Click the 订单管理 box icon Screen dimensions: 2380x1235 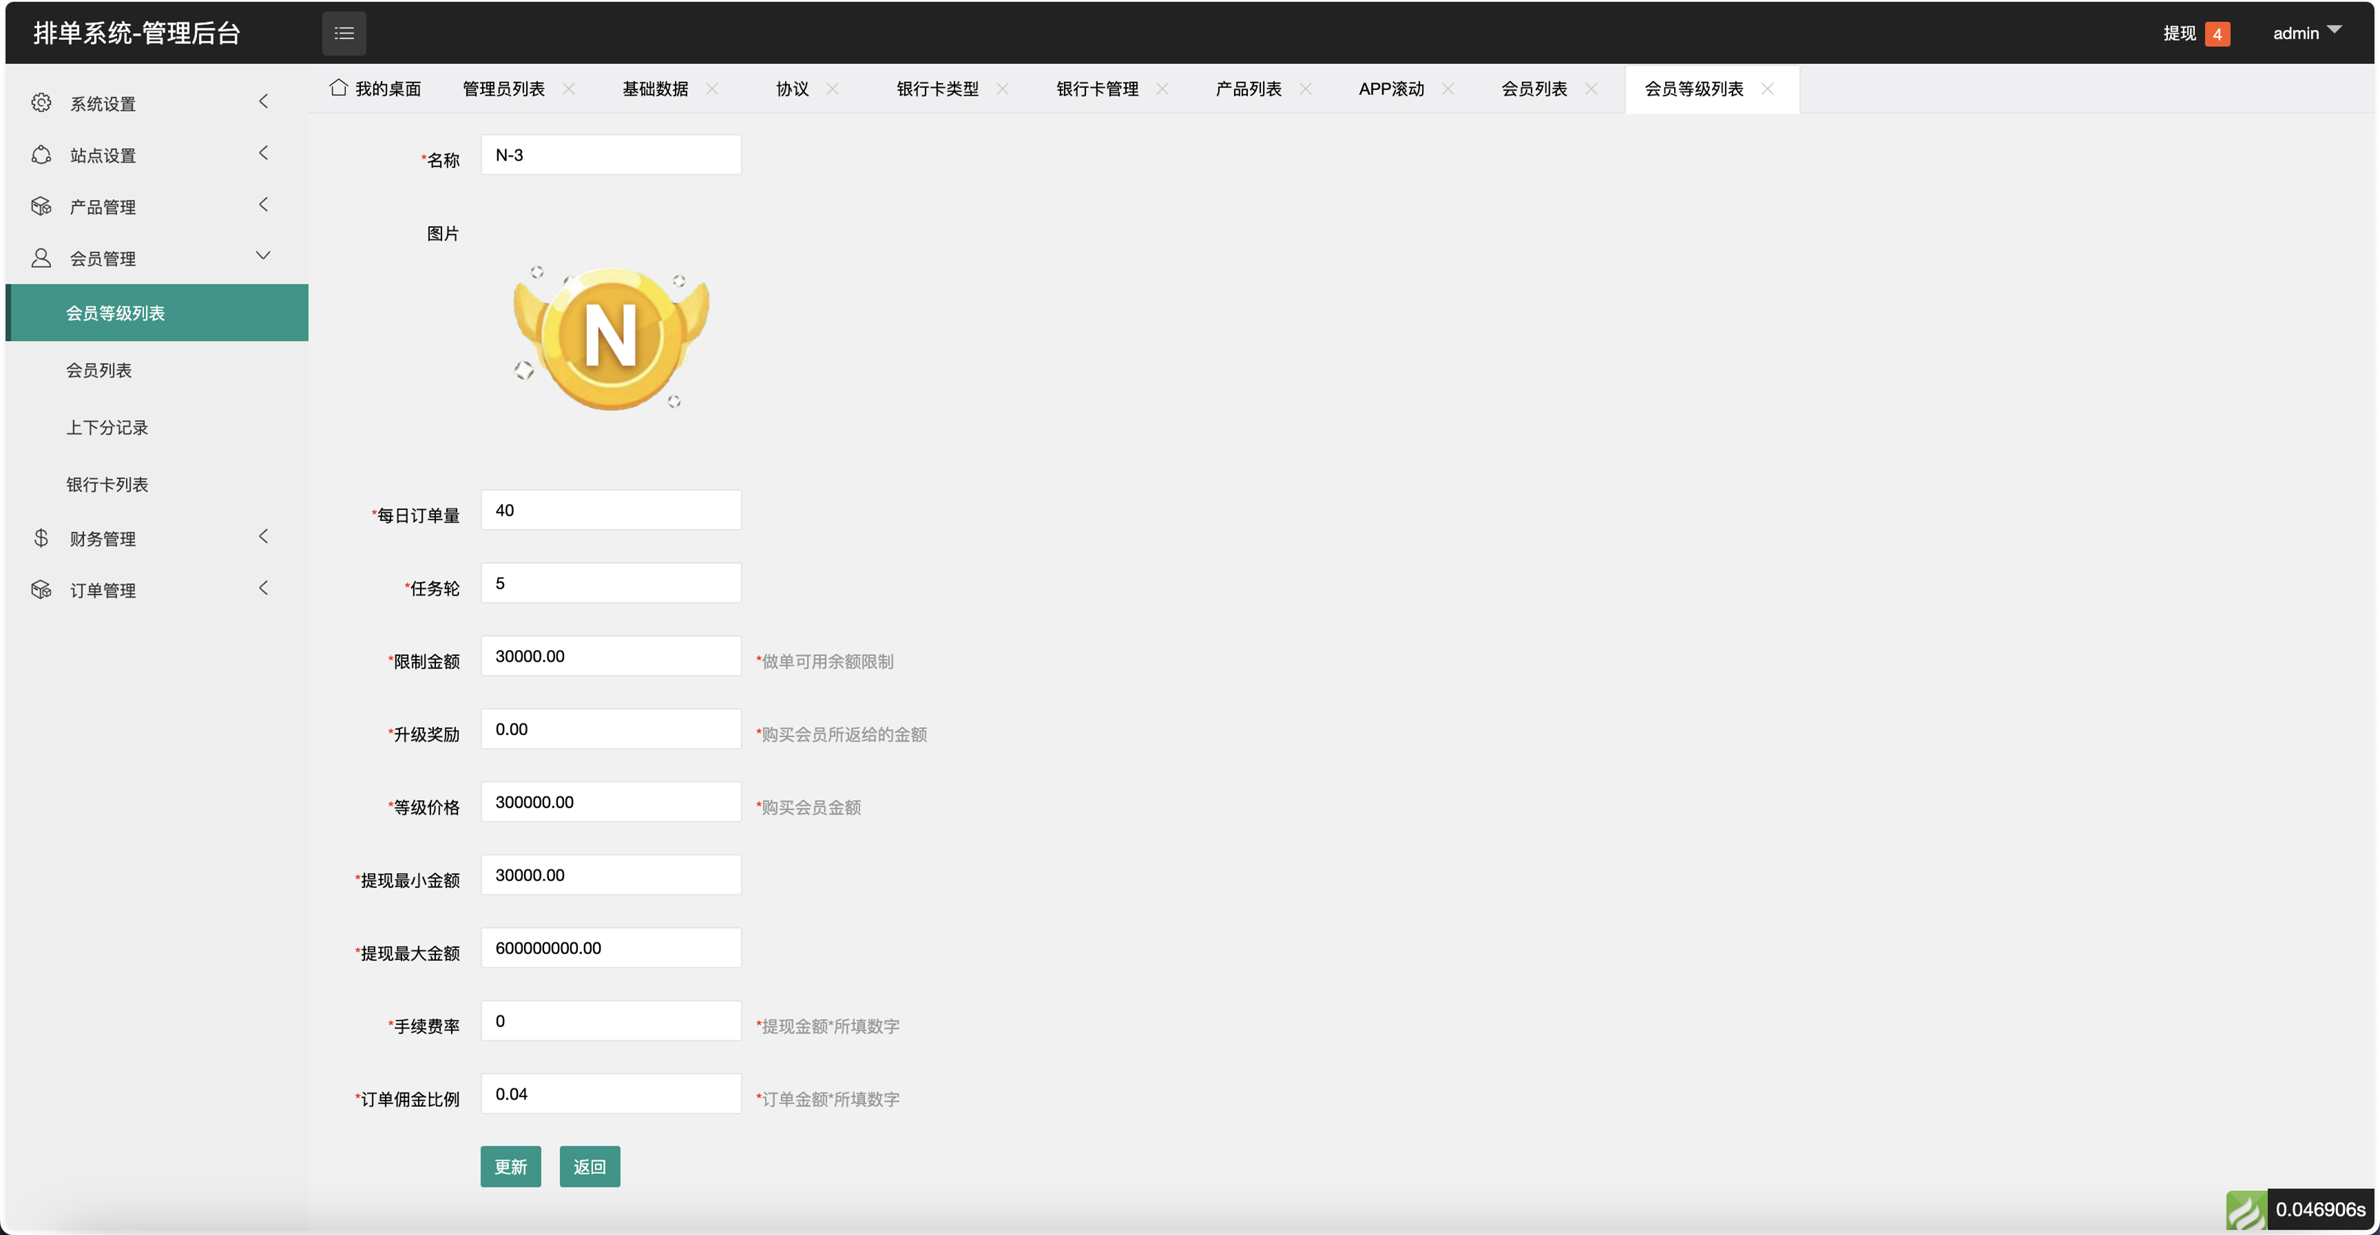click(x=41, y=589)
